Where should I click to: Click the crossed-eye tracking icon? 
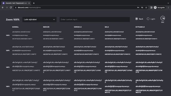point(142,7)
